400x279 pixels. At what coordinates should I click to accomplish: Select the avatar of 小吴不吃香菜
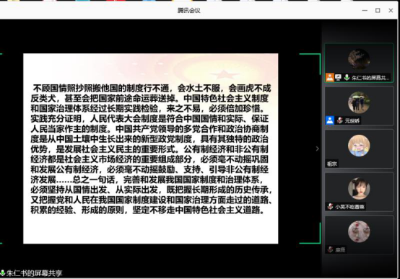[359, 189]
